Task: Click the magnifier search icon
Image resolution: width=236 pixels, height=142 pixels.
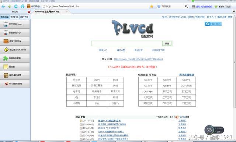Action: [187, 6]
